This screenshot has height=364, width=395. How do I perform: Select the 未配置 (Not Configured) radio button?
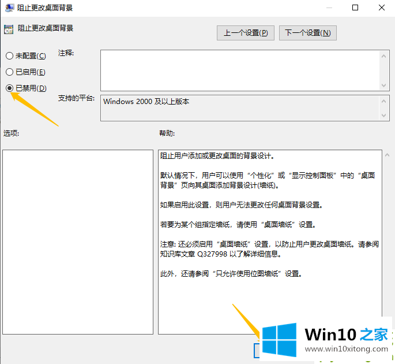tap(9, 56)
